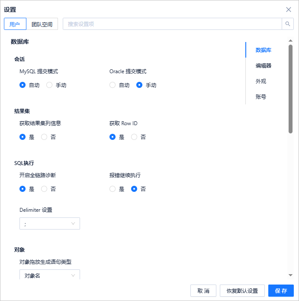Screen dimensions: 299x301
Task: Click the scrollbar up arrow
Action: point(290,41)
